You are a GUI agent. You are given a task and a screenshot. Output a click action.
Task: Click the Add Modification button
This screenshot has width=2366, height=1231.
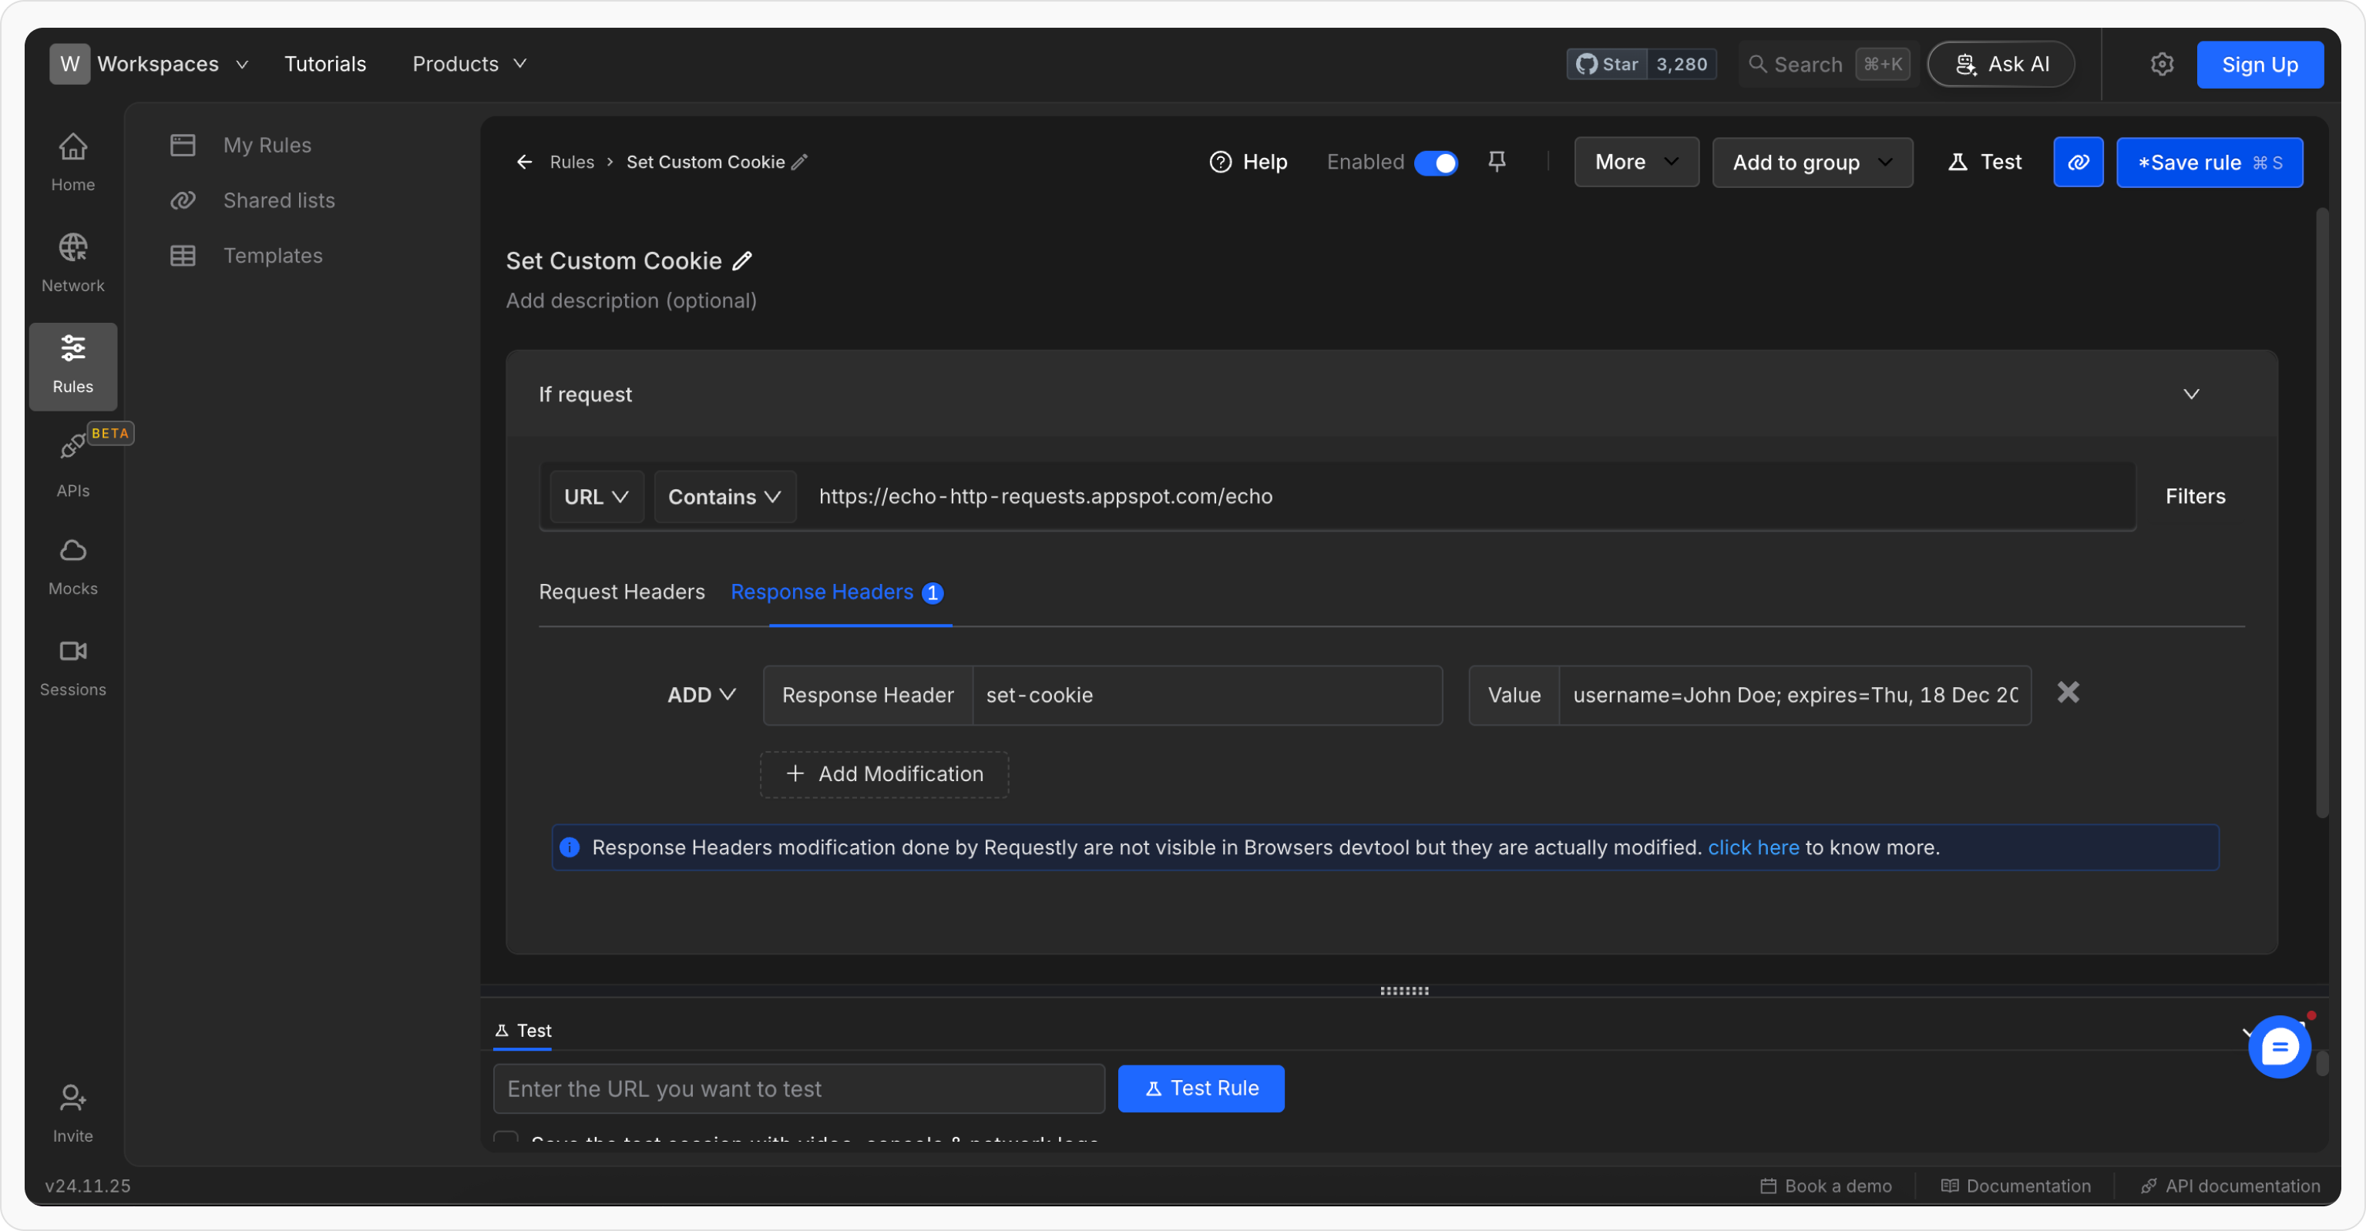click(x=883, y=774)
